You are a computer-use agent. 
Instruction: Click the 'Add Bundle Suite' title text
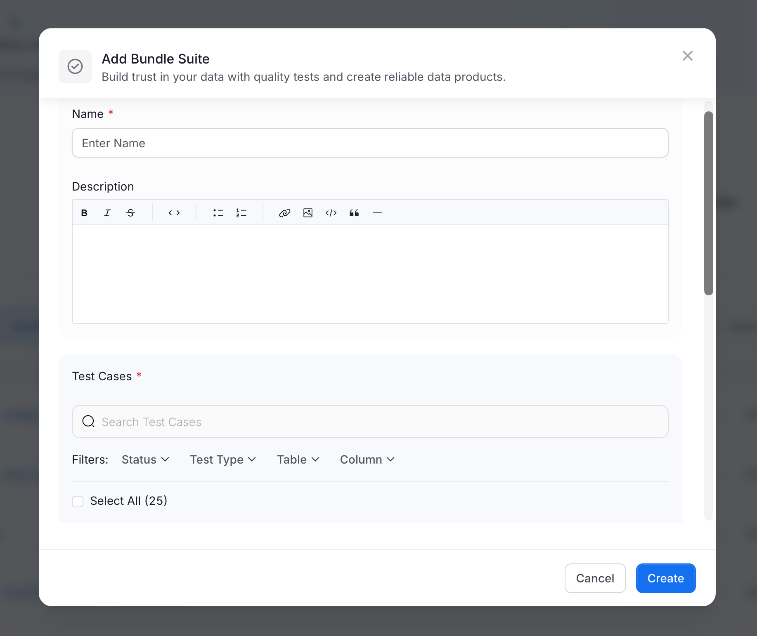tap(156, 59)
